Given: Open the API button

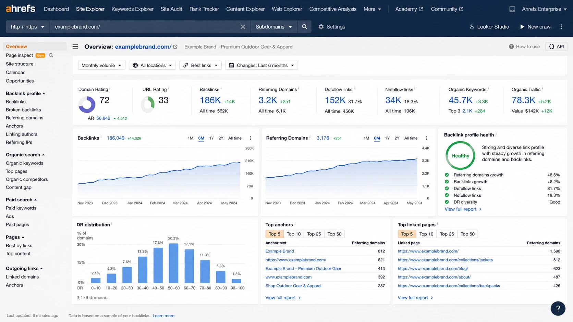Looking at the screenshot, I should pos(556,47).
